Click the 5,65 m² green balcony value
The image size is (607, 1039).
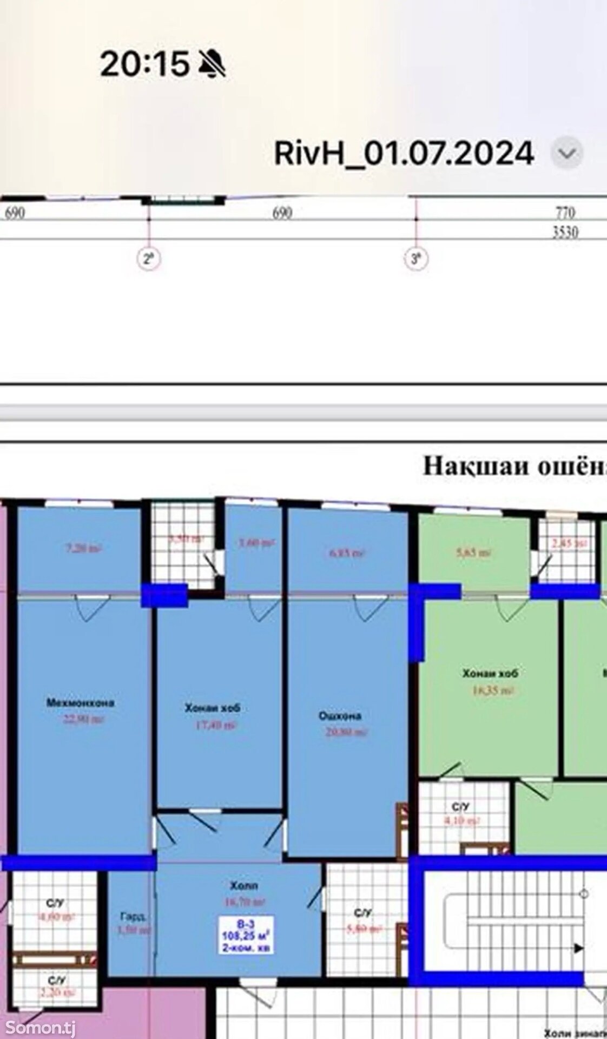[474, 553]
